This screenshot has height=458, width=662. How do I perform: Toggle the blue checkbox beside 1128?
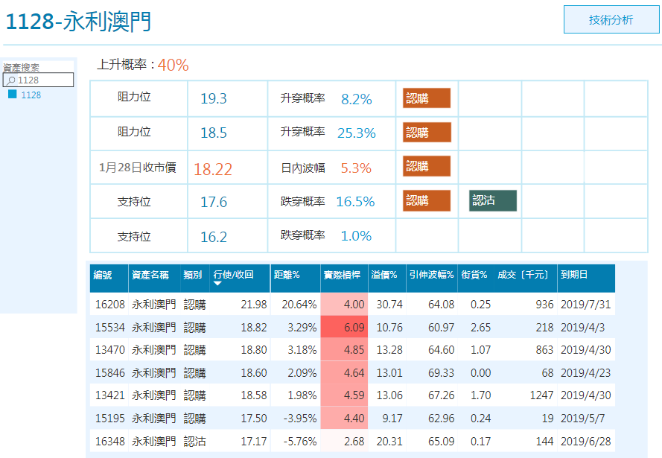point(12,94)
